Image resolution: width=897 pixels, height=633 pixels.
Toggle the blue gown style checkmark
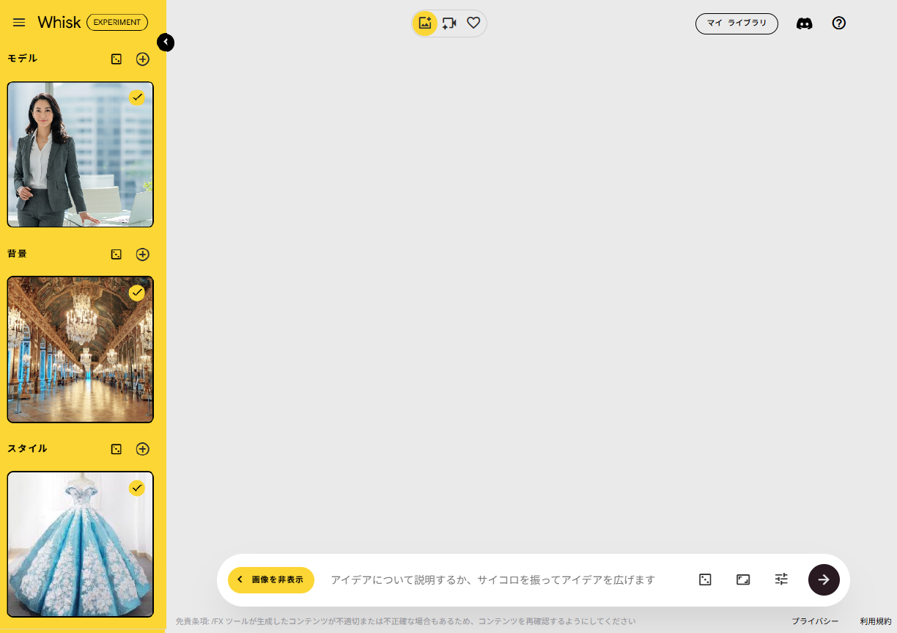(x=137, y=488)
